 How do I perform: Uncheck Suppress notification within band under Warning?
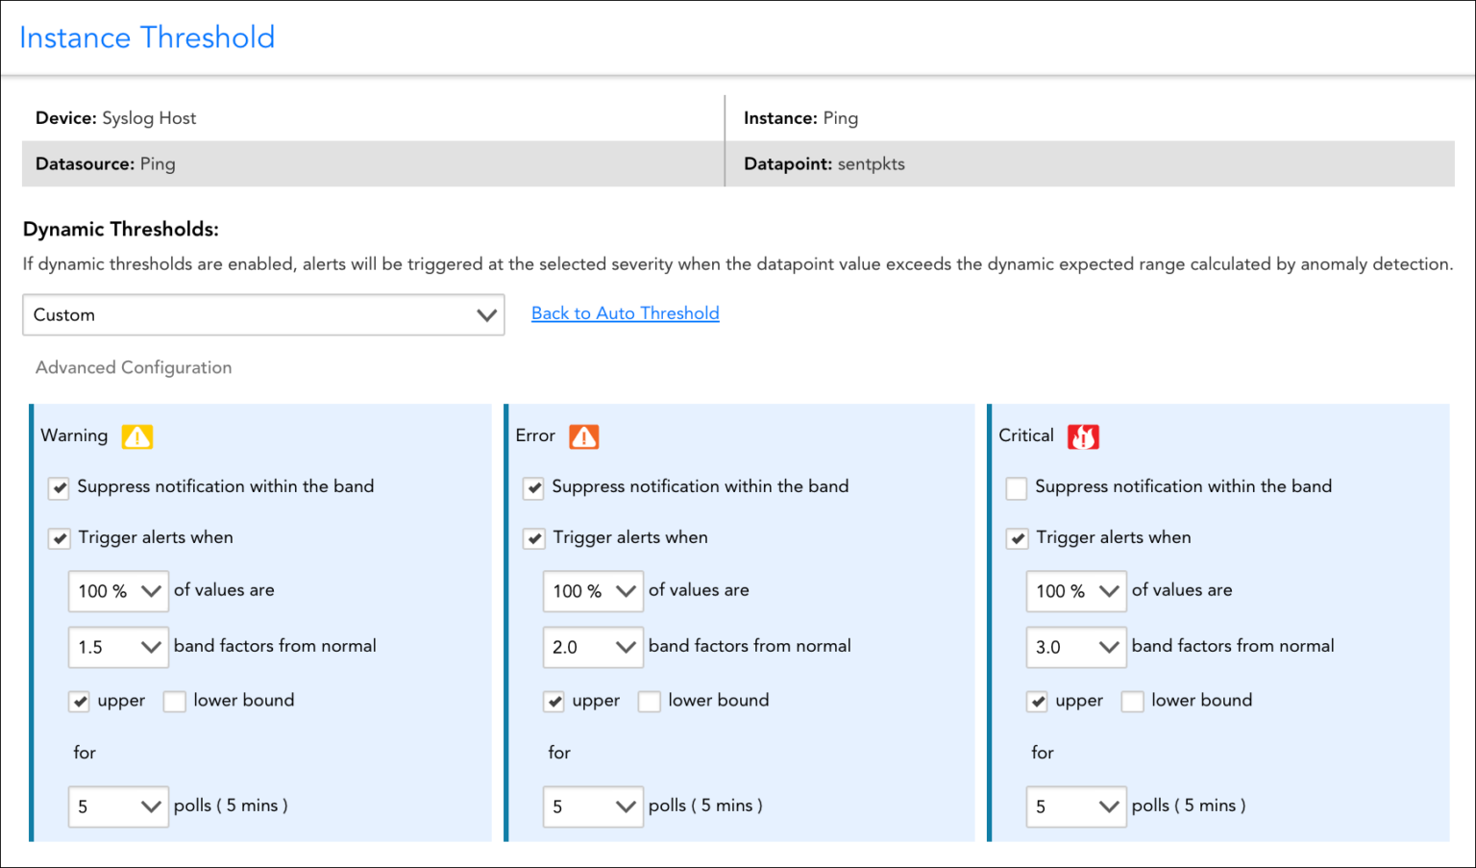pos(59,487)
